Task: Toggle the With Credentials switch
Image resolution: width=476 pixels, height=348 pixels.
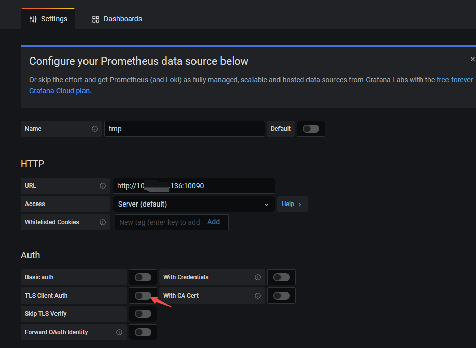Action: click(x=282, y=277)
